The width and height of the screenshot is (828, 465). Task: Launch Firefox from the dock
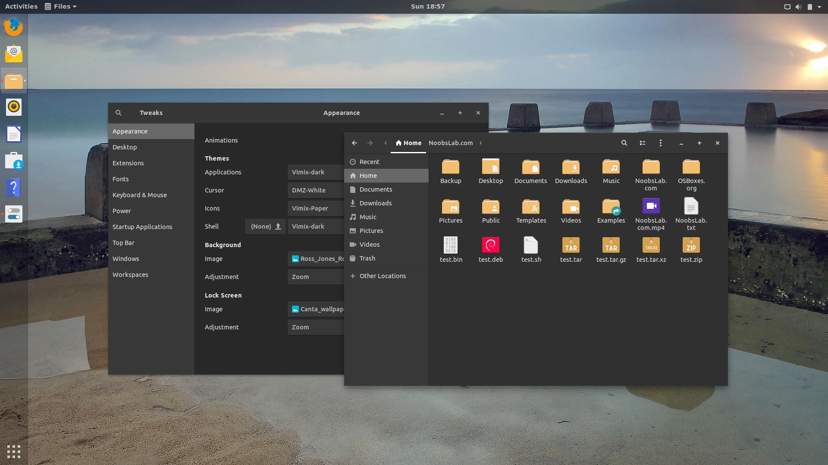pyautogui.click(x=14, y=27)
